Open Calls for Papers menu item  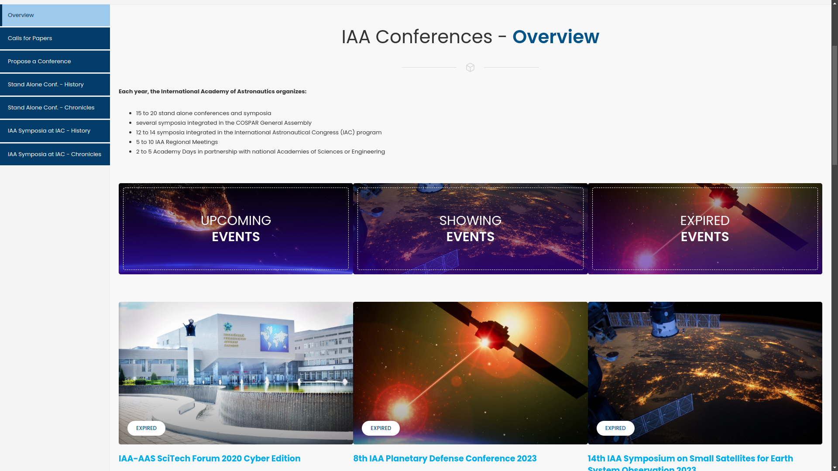click(x=55, y=38)
